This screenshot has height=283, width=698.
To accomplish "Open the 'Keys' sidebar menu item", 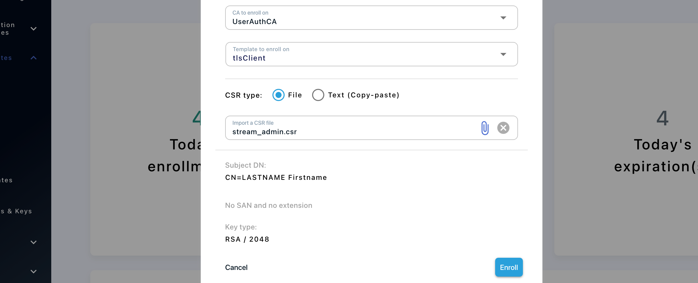I will [x=16, y=211].
